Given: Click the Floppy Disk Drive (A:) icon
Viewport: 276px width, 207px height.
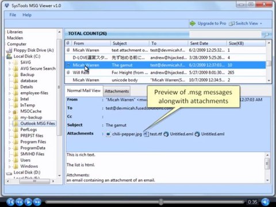Looking at the screenshot, I should 9,51.
